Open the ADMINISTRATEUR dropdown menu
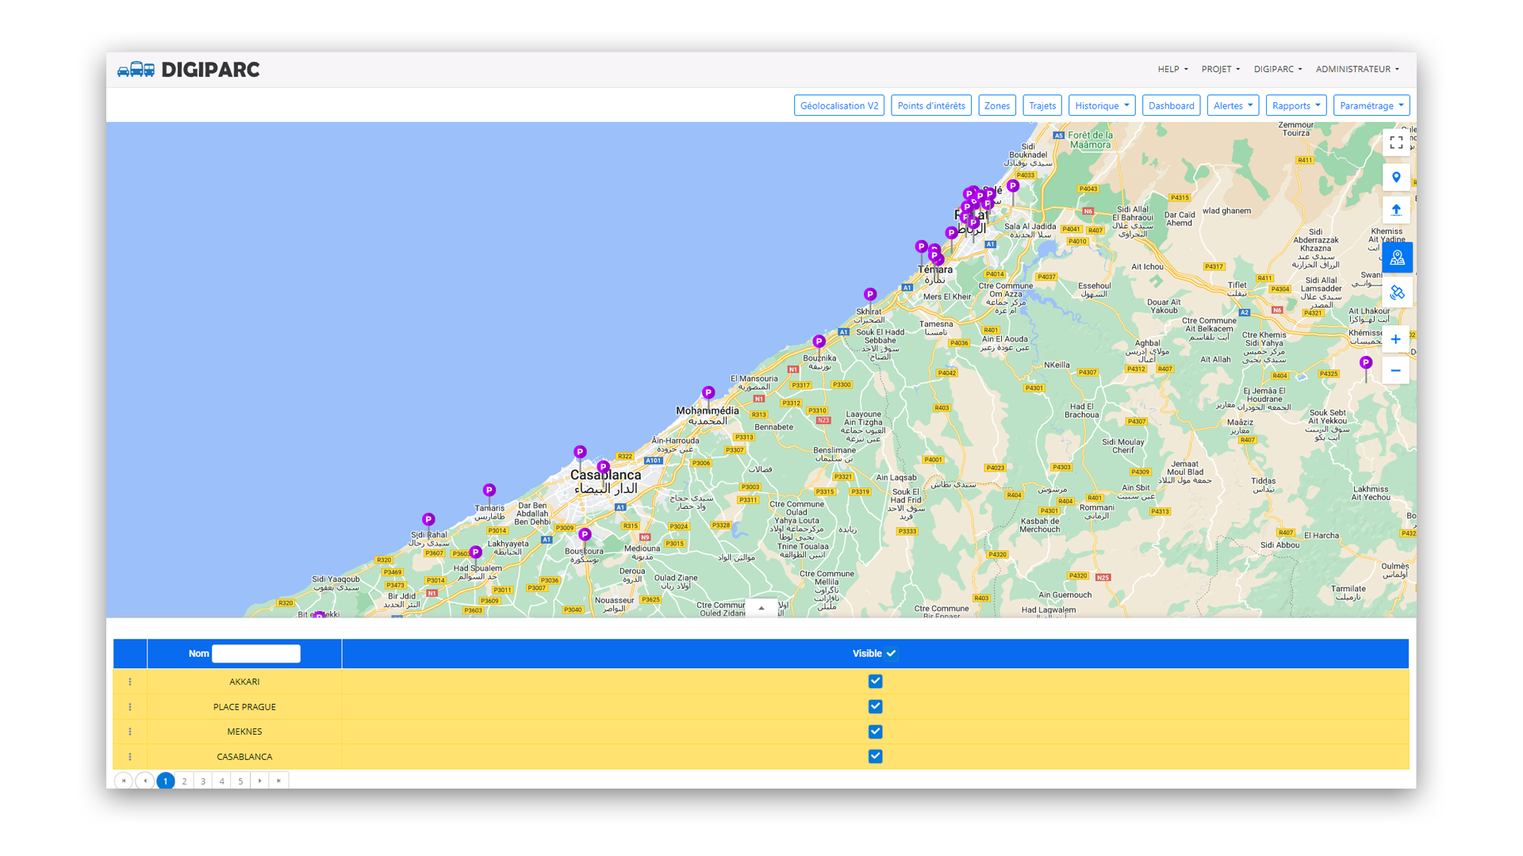Image resolution: width=1523 pixels, height=856 pixels. (x=1357, y=69)
